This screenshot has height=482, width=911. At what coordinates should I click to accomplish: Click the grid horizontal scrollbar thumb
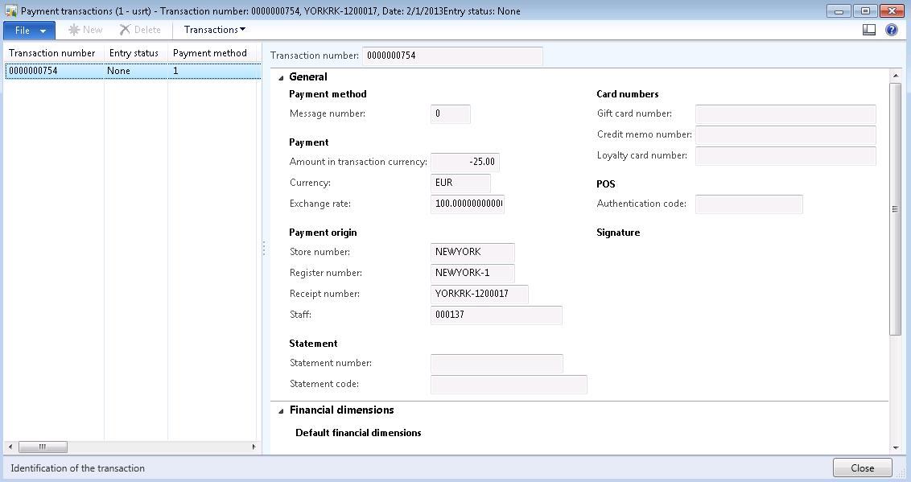coord(43,447)
